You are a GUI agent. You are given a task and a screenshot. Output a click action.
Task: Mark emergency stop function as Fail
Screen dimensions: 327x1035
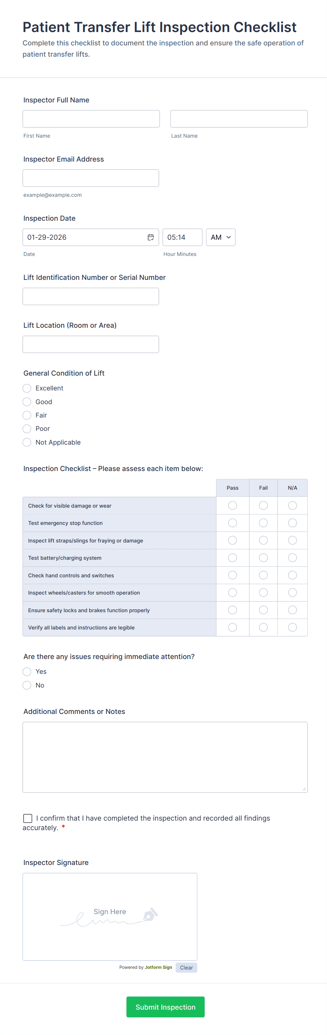(x=263, y=523)
